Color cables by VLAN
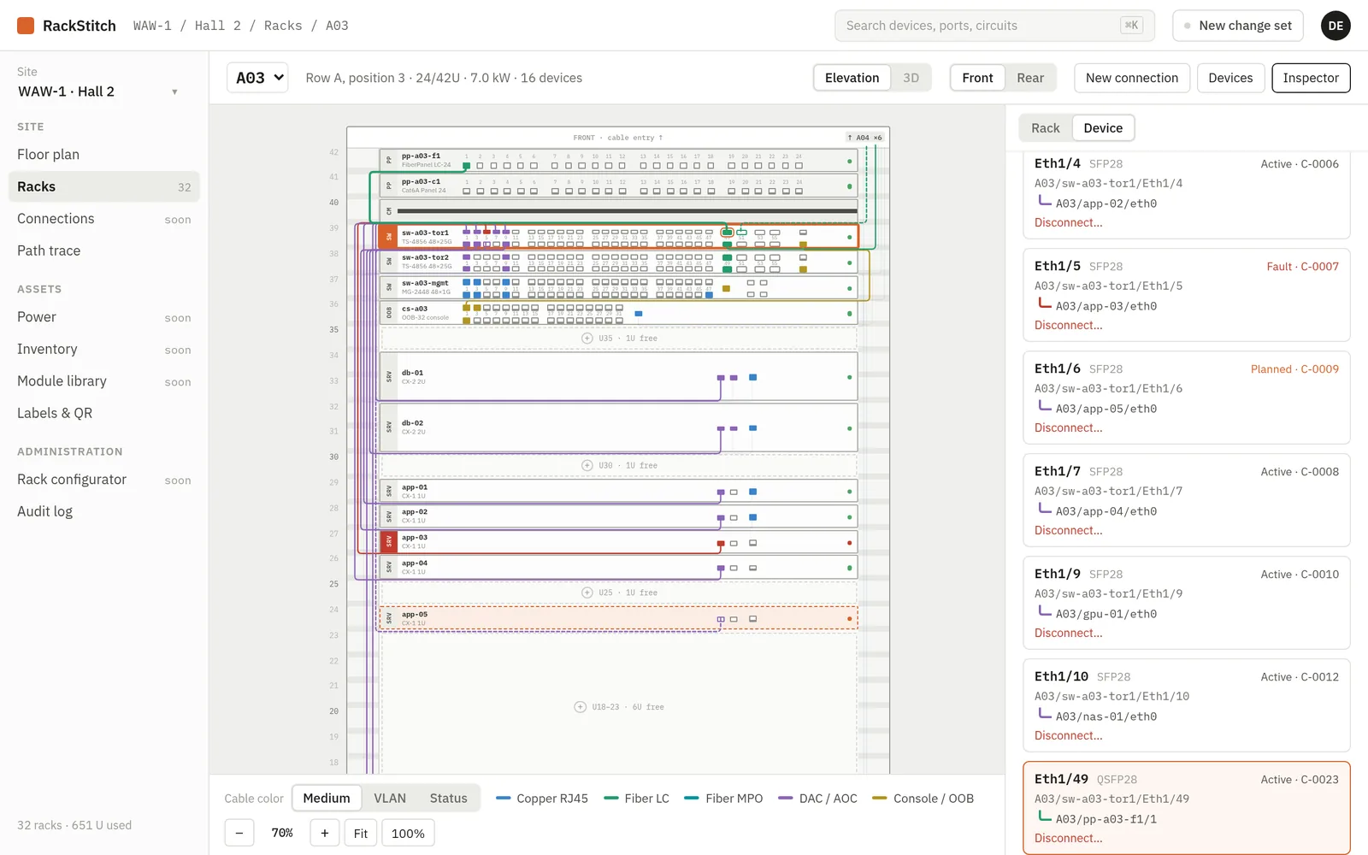Image resolution: width=1368 pixels, height=855 pixels. click(390, 798)
